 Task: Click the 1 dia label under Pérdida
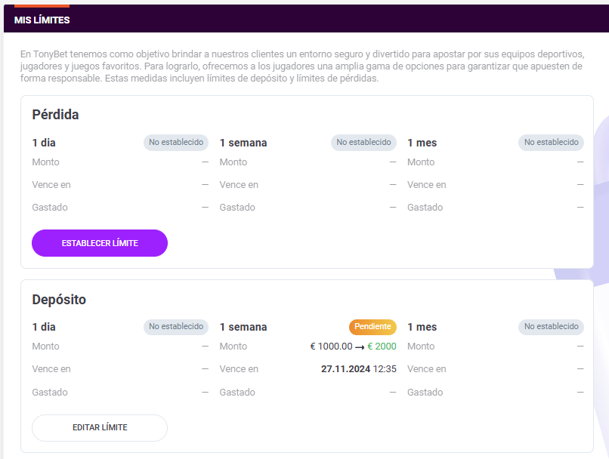point(44,143)
